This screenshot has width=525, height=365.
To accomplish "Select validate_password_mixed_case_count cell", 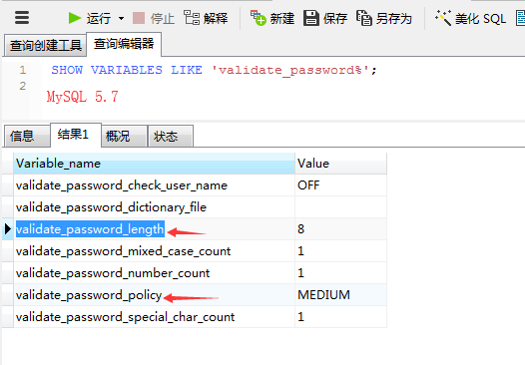I will click(154, 251).
